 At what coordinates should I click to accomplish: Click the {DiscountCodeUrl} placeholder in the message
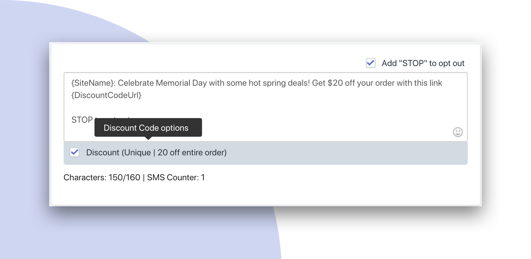106,95
